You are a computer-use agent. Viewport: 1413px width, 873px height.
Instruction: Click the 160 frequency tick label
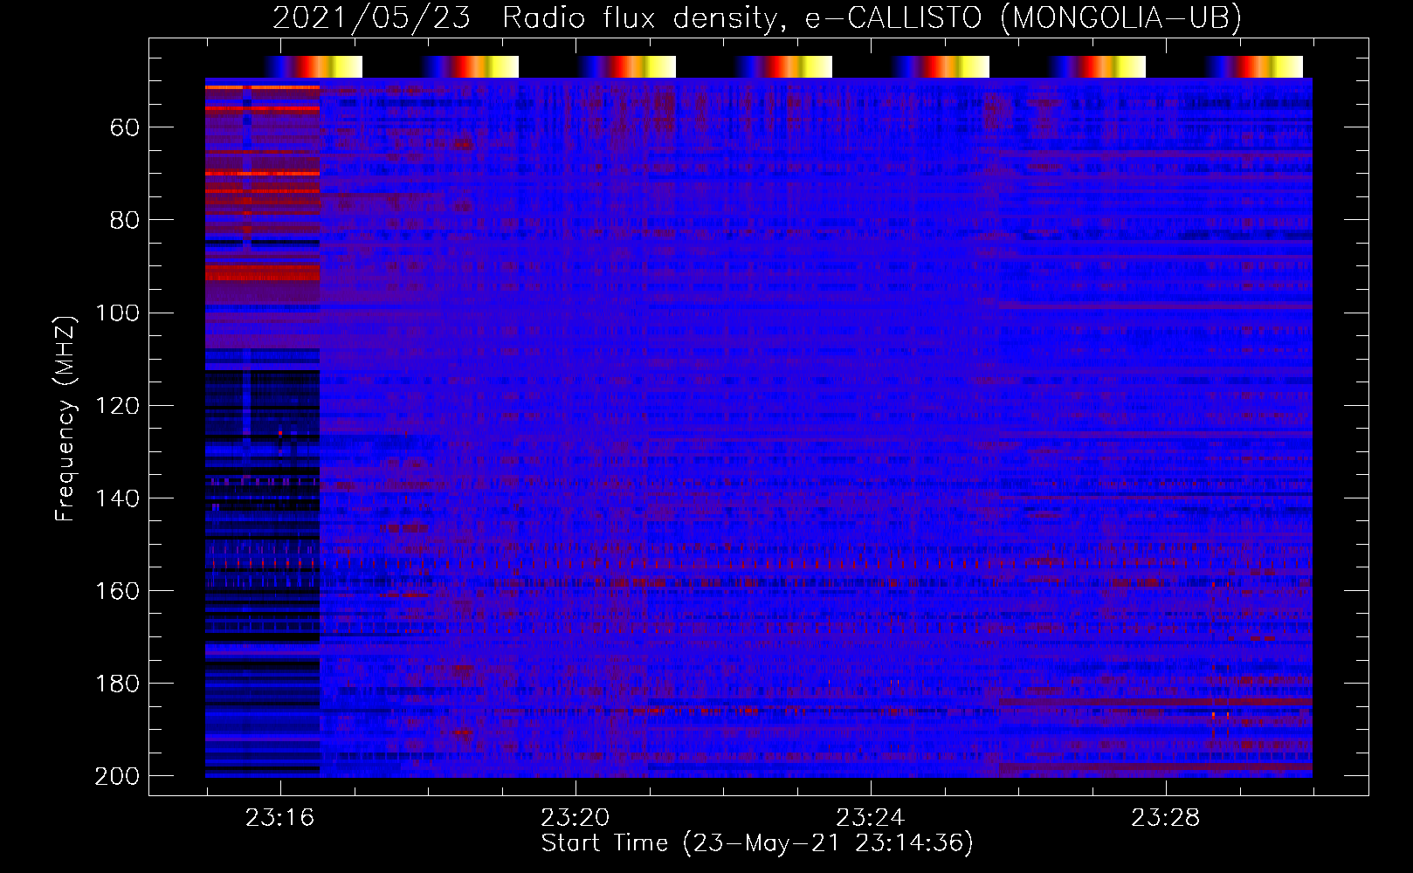pos(118,591)
